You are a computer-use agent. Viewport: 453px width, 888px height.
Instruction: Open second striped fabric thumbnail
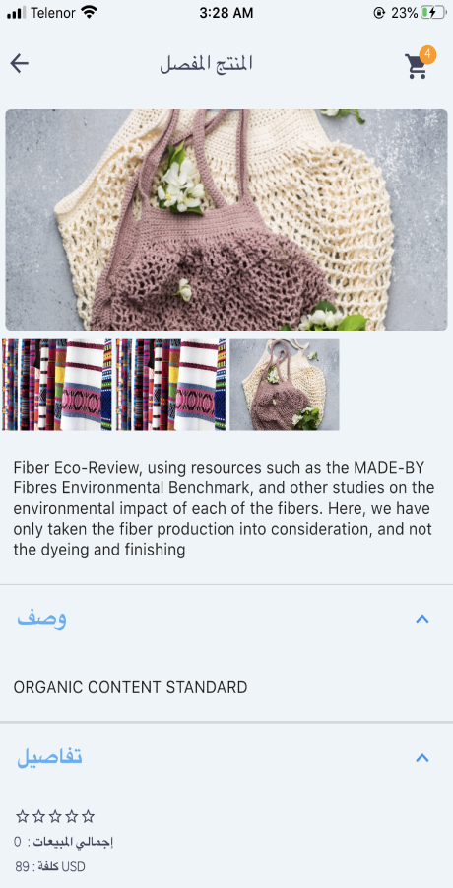pyautogui.click(x=170, y=385)
